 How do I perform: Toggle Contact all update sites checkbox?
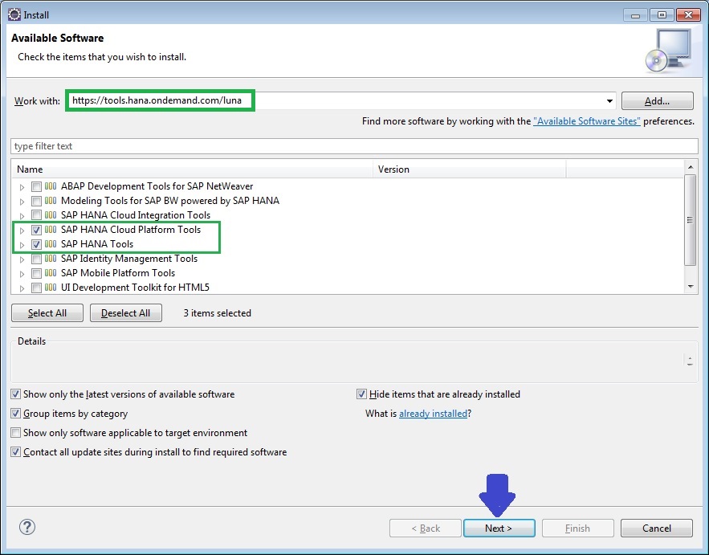point(16,452)
